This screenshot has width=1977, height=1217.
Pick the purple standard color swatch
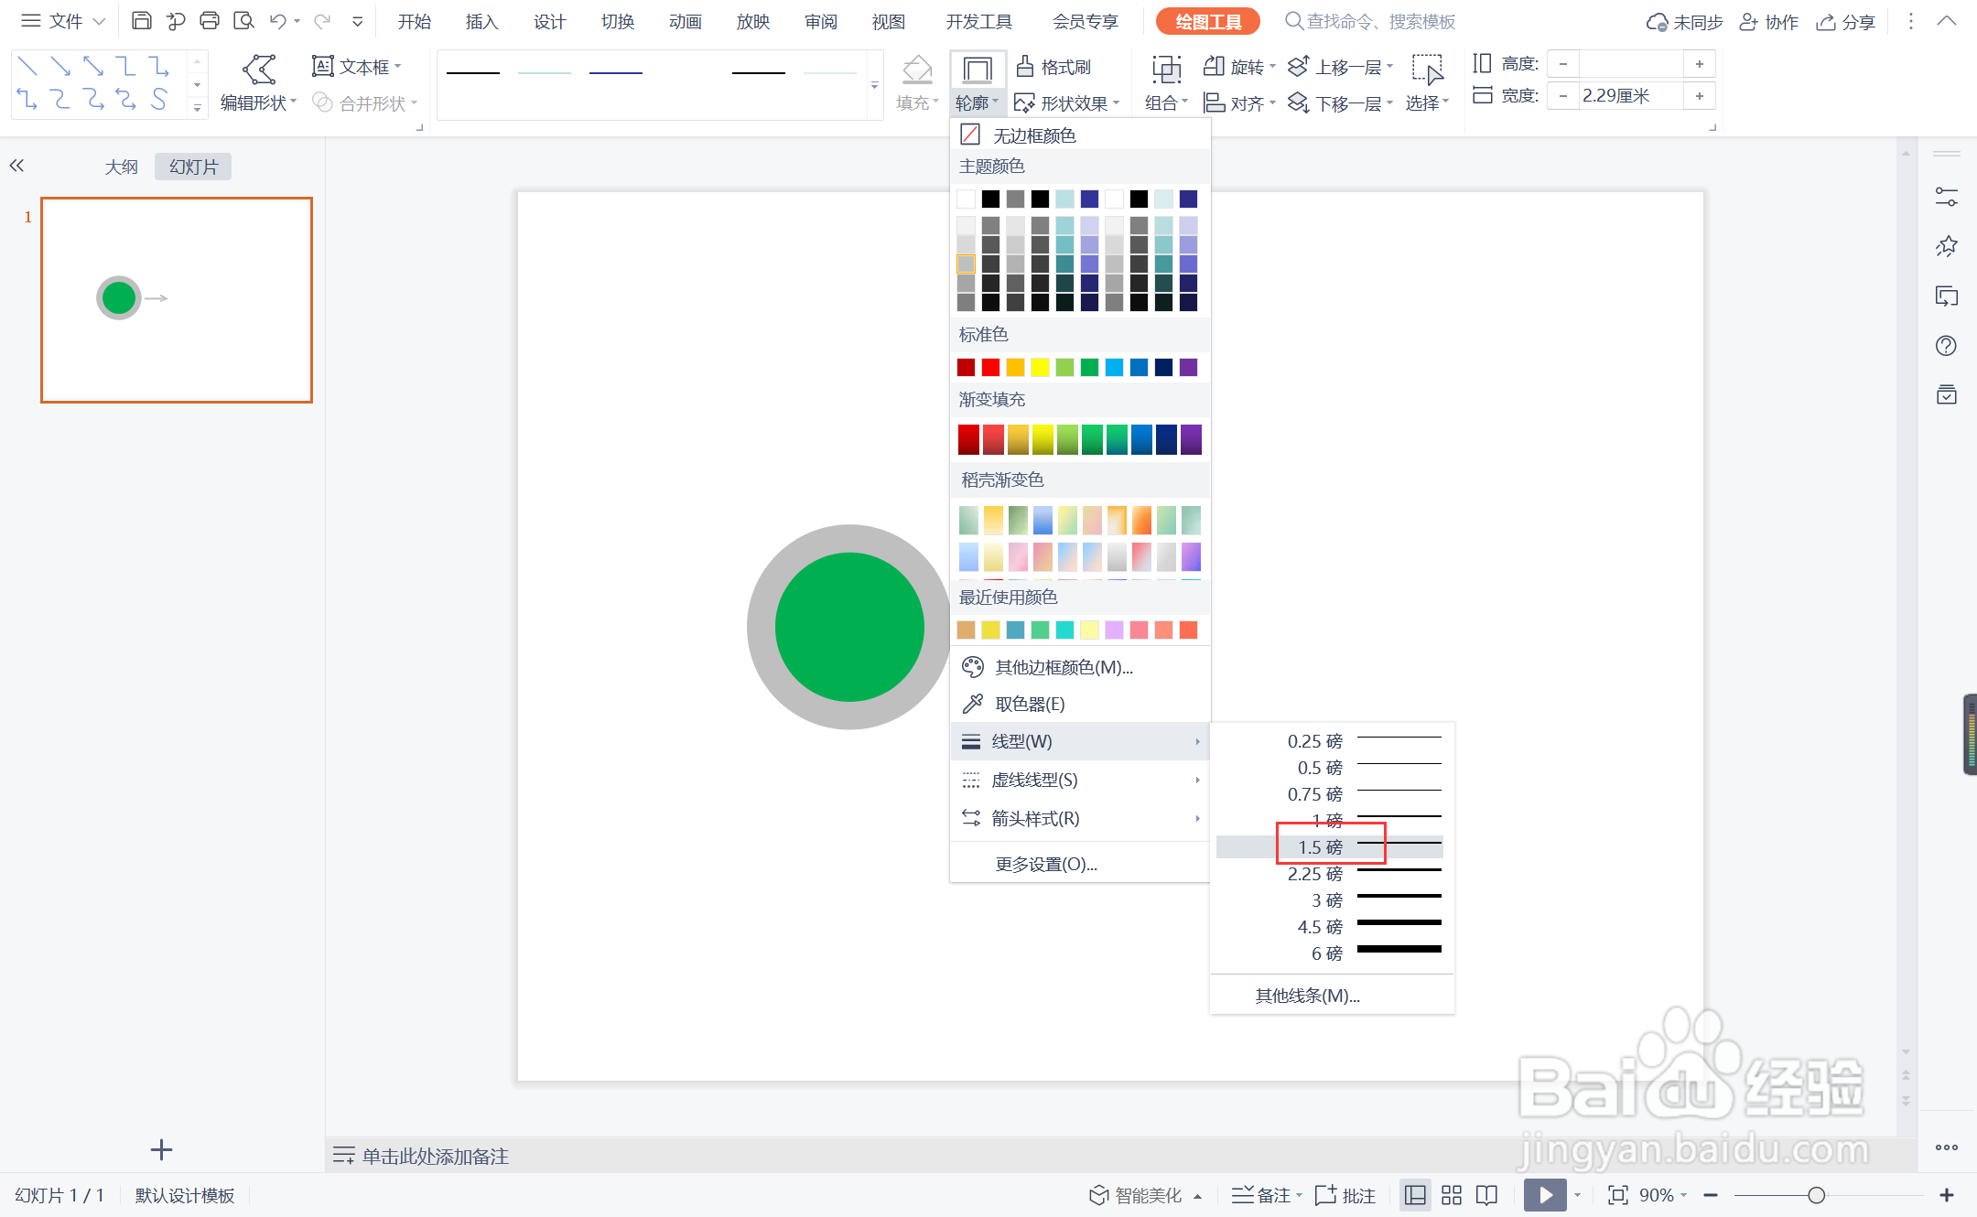(1188, 367)
